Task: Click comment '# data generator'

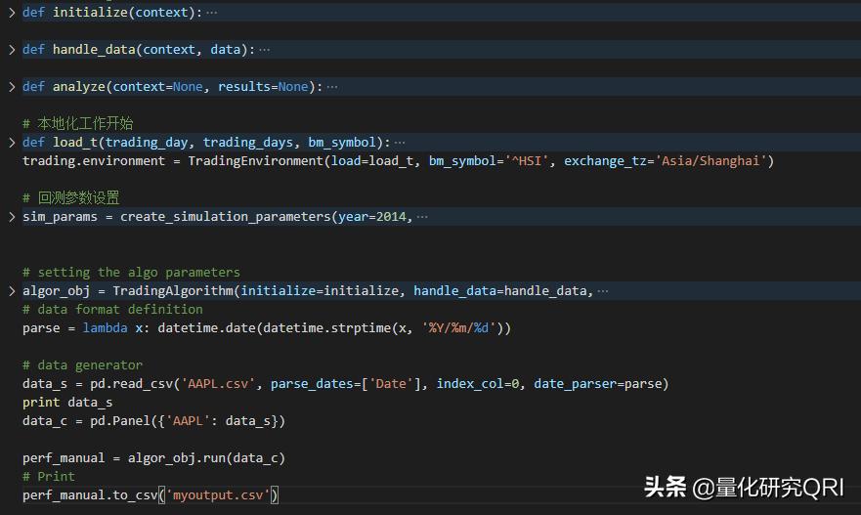Action: (x=82, y=365)
